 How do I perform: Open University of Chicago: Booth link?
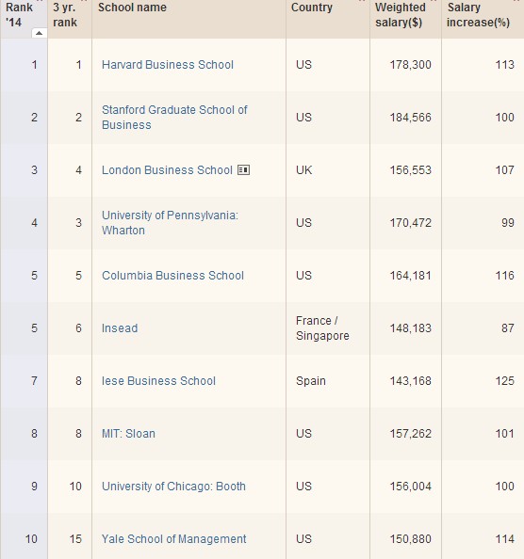tap(173, 487)
